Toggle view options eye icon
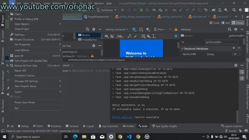Screen dimensions: 249x140 click(x=106, y=36)
